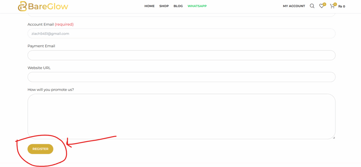Open the search magnifier icon
This screenshot has width=361, height=167.
[x=312, y=6]
